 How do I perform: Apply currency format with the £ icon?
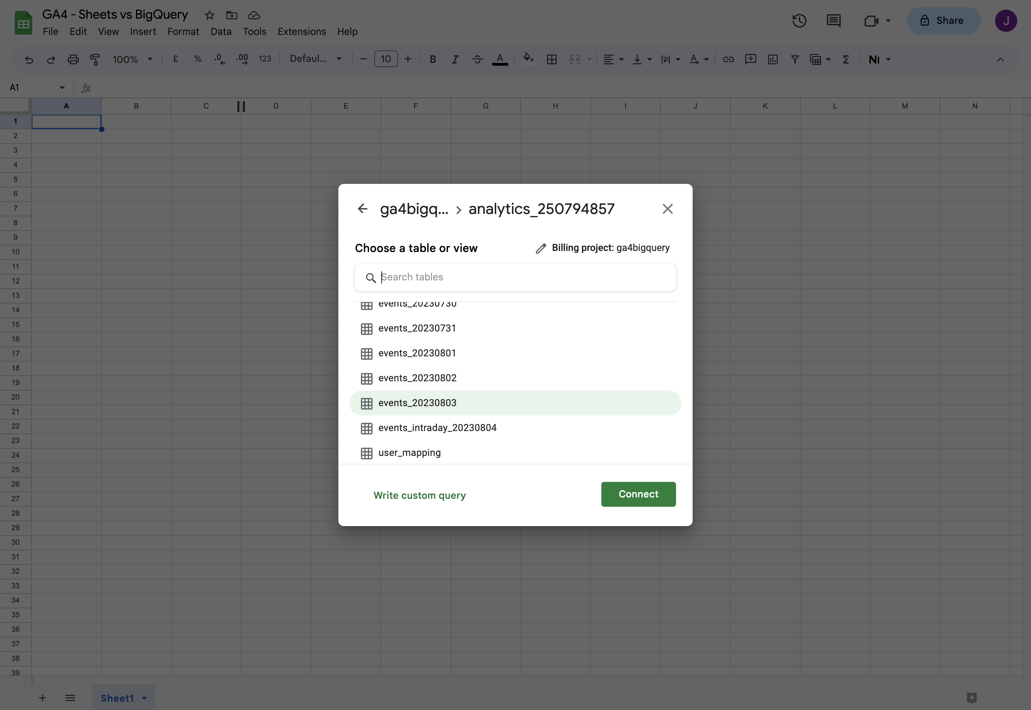pyautogui.click(x=176, y=59)
